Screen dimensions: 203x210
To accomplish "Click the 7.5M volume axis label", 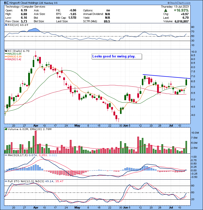I will coord(194,138).
